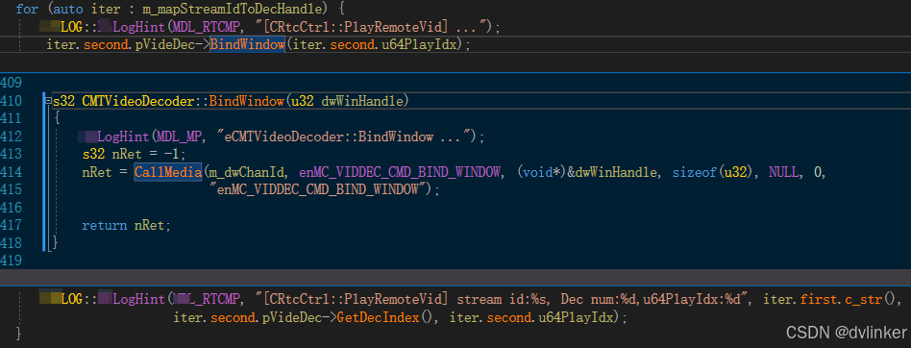The image size is (911, 348).
Task: Click NULL argument on line 414
Action: (x=783, y=172)
